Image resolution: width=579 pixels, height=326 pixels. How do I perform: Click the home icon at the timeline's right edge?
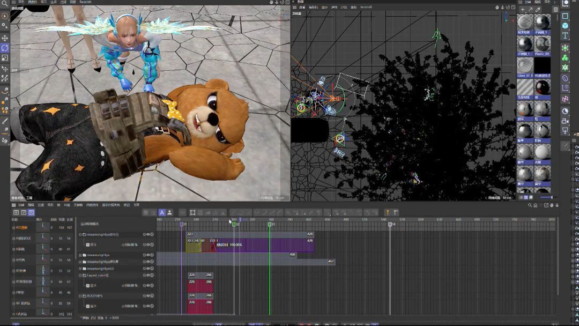(x=535, y=205)
